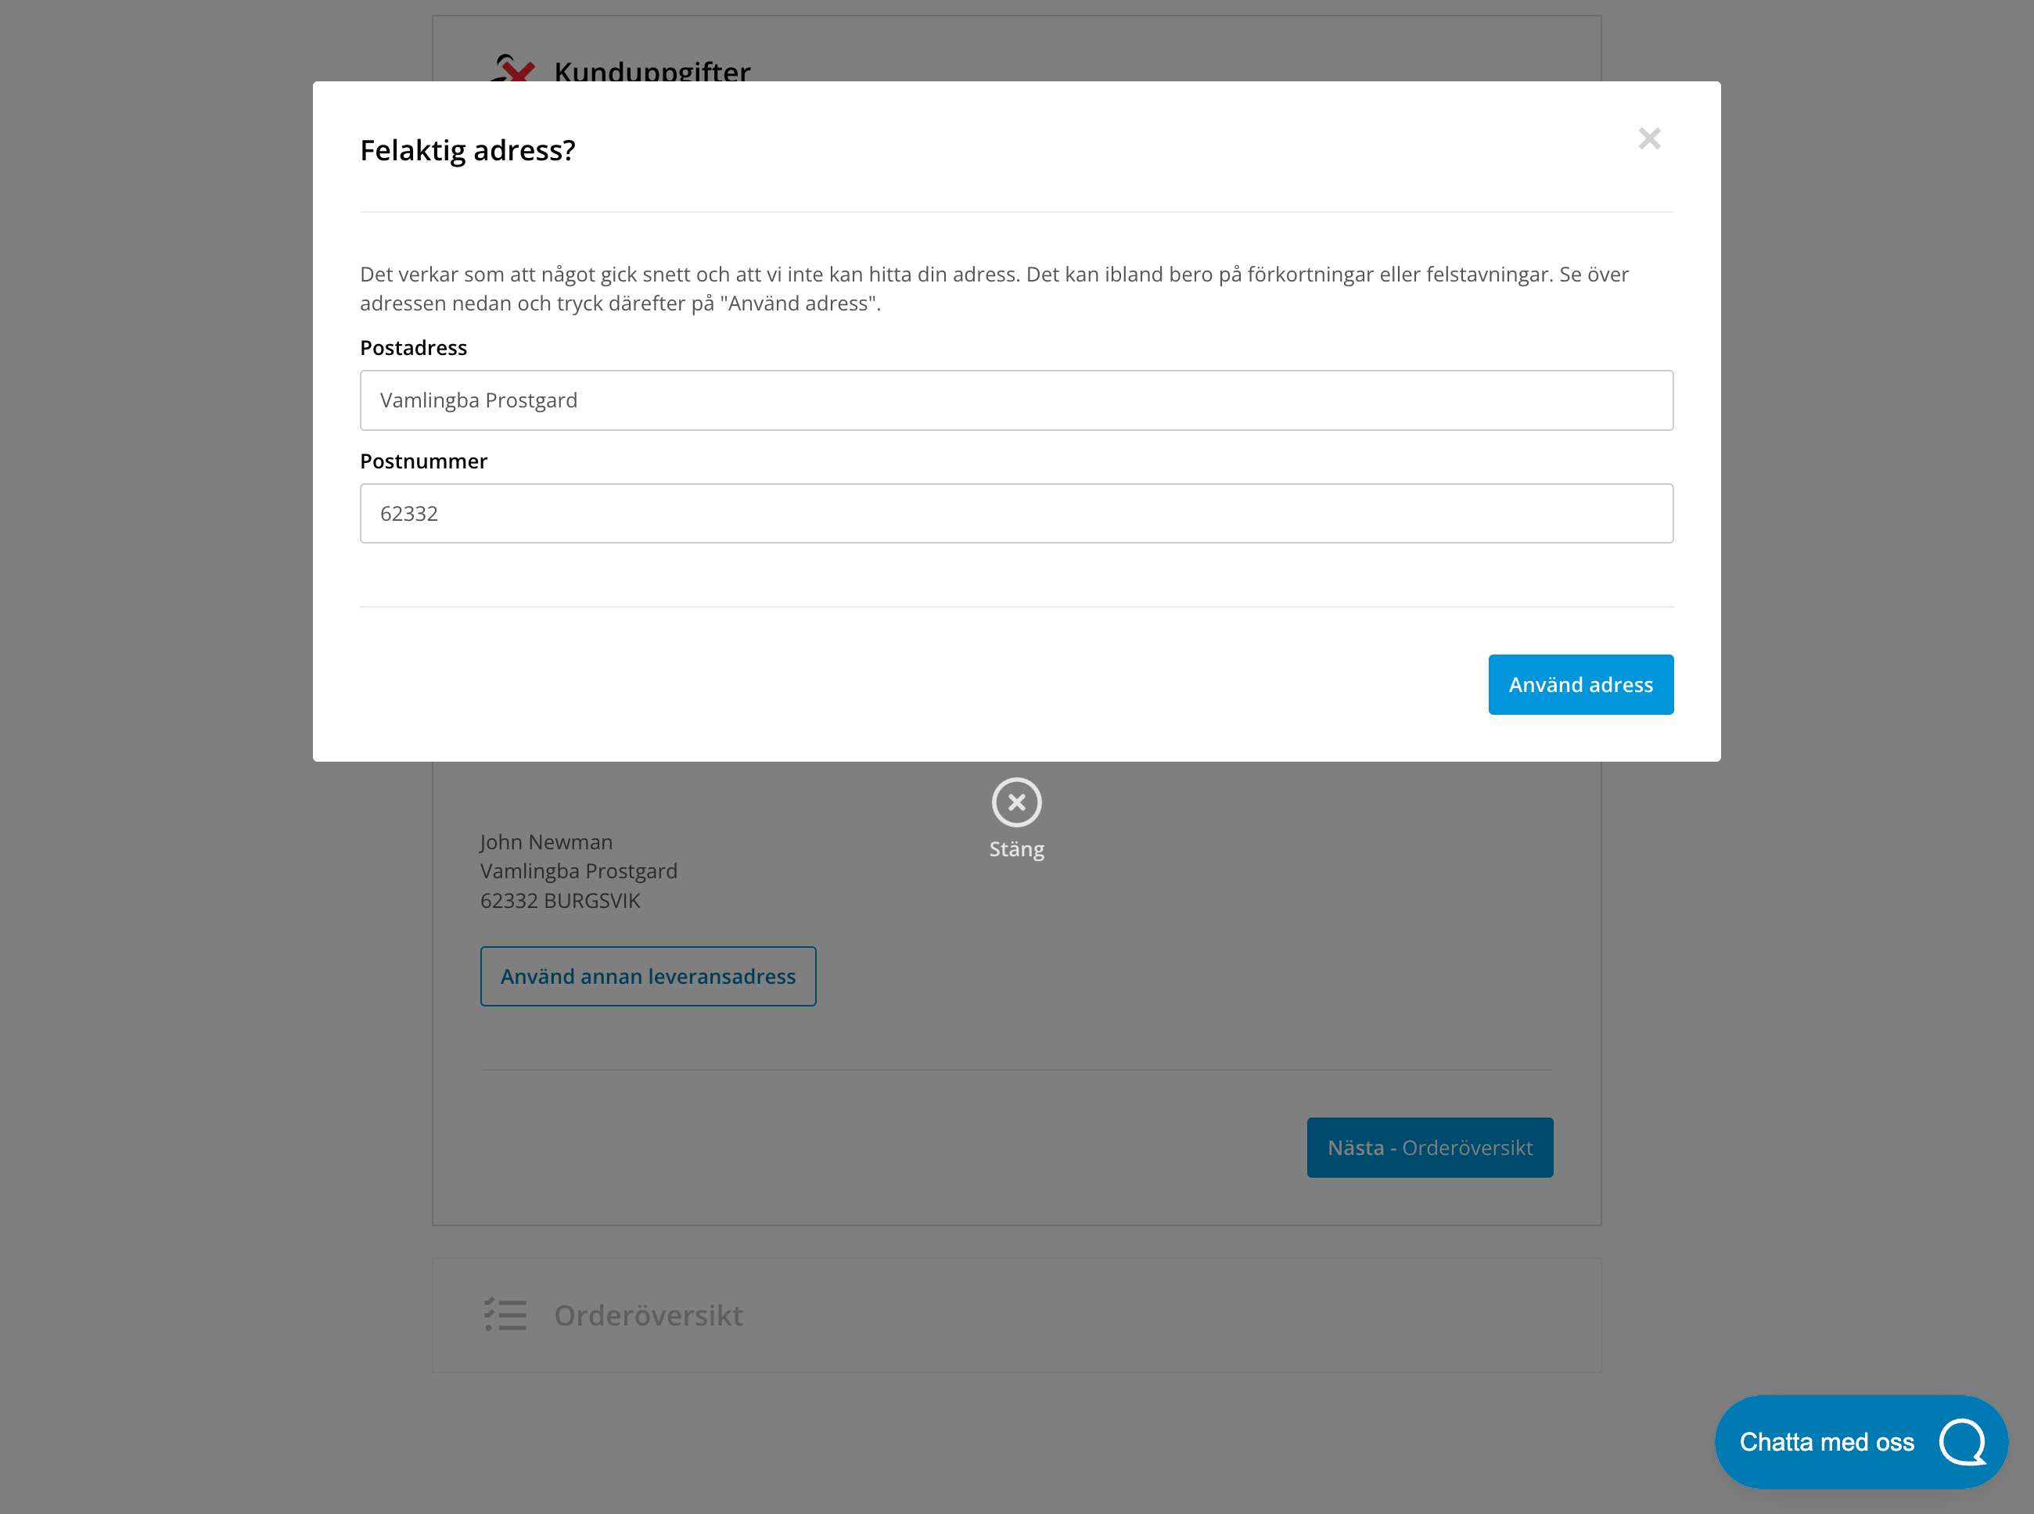
Task: Open the Chatta med oss chat
Action: tap(1826, 1441)
